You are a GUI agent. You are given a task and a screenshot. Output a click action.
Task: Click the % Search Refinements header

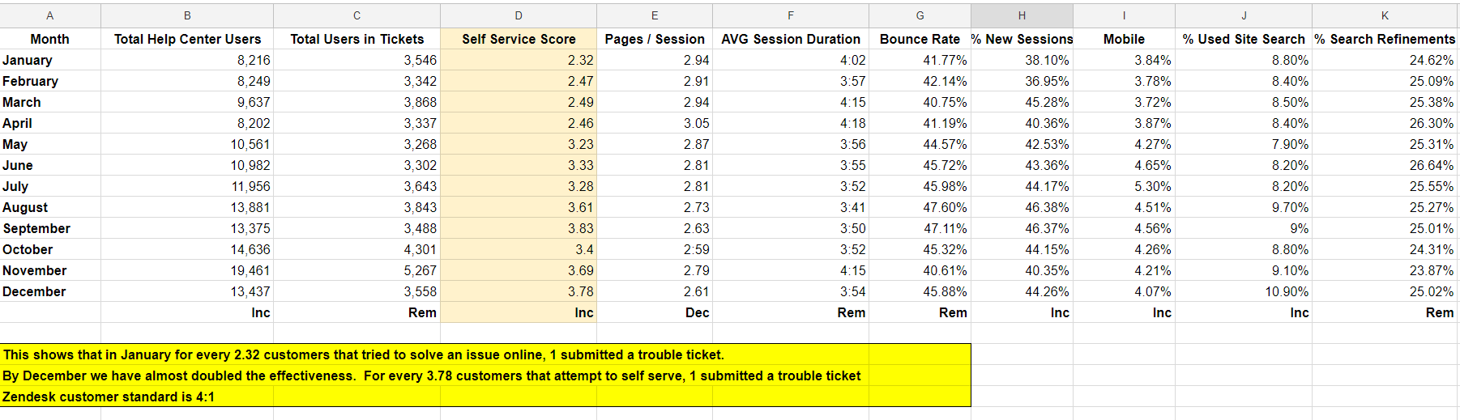pyautogui.click(x=1385, y=39)
